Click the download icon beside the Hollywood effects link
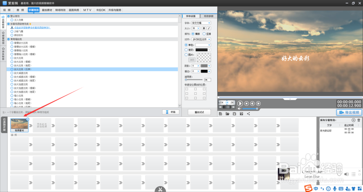The image size is (363, 192). [12, 27]
